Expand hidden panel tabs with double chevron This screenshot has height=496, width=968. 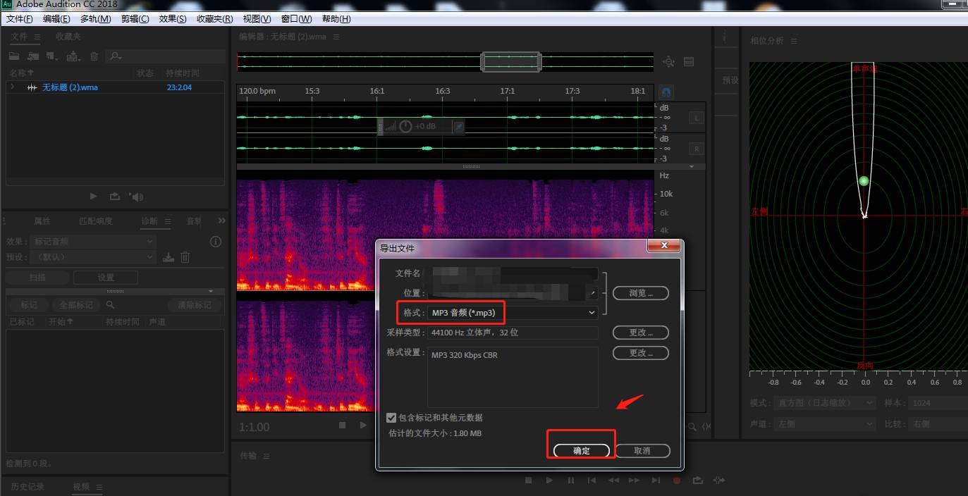tap(222, 221)
